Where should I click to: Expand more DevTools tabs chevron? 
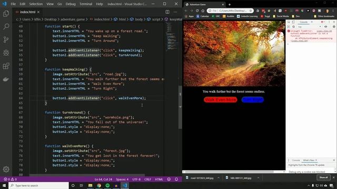pos(312,22)
